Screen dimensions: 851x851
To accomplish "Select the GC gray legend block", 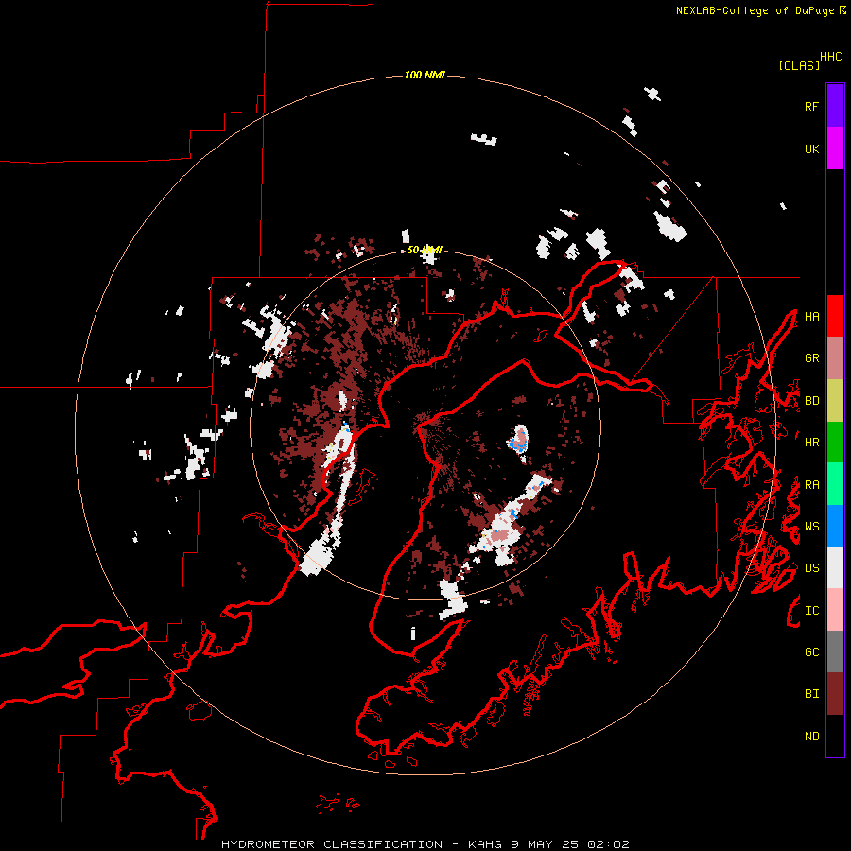I will click(x=835, y=651).
